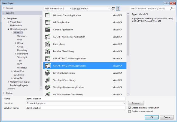
Task: Expand the Online section
Action: click(x=4, y=93)
